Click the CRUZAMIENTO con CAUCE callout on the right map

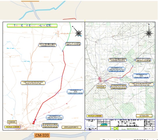pos(141,76)
